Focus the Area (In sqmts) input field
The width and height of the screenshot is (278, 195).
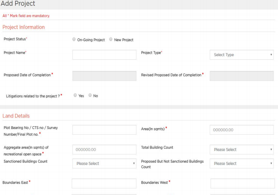[x=241, y=130]
